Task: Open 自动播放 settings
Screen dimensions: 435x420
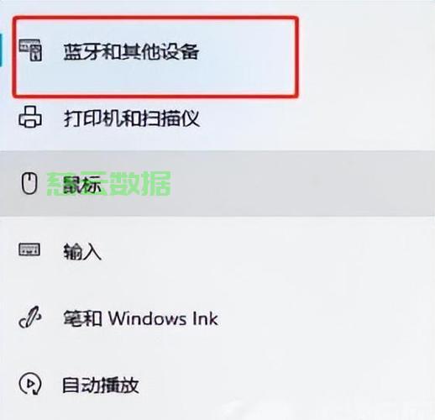Action: point(101,386)
